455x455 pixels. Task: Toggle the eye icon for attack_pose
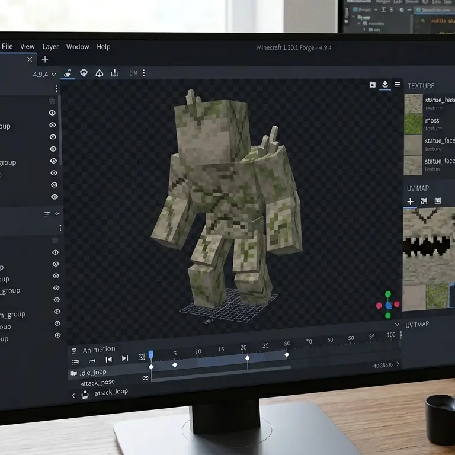145,378
